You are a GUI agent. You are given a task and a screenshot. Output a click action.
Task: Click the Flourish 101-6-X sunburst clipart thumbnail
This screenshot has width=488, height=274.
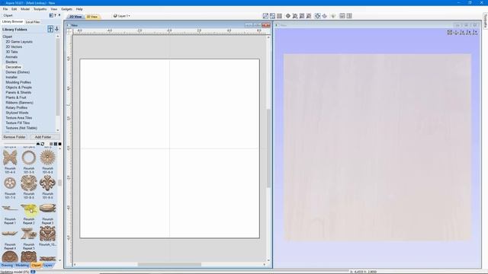47,158
